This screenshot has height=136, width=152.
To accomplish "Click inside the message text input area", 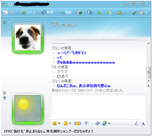I will [98, 107].
